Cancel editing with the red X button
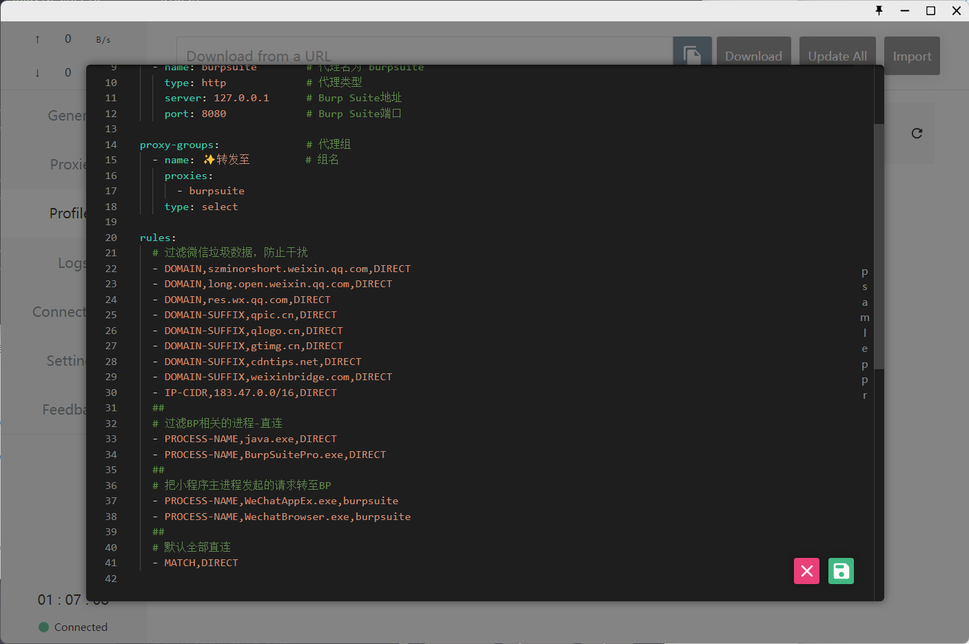The image size is (969, 644). coord(807,571)
